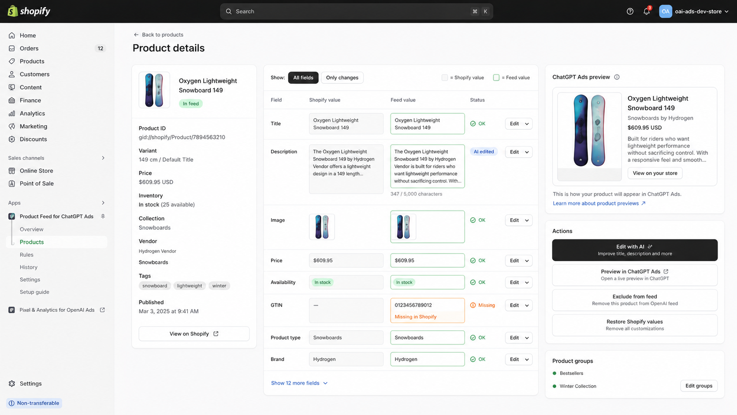Open the notifications bell

647,11
